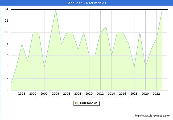Click the 2004 peak data point at 14

[x=56, y=10]
